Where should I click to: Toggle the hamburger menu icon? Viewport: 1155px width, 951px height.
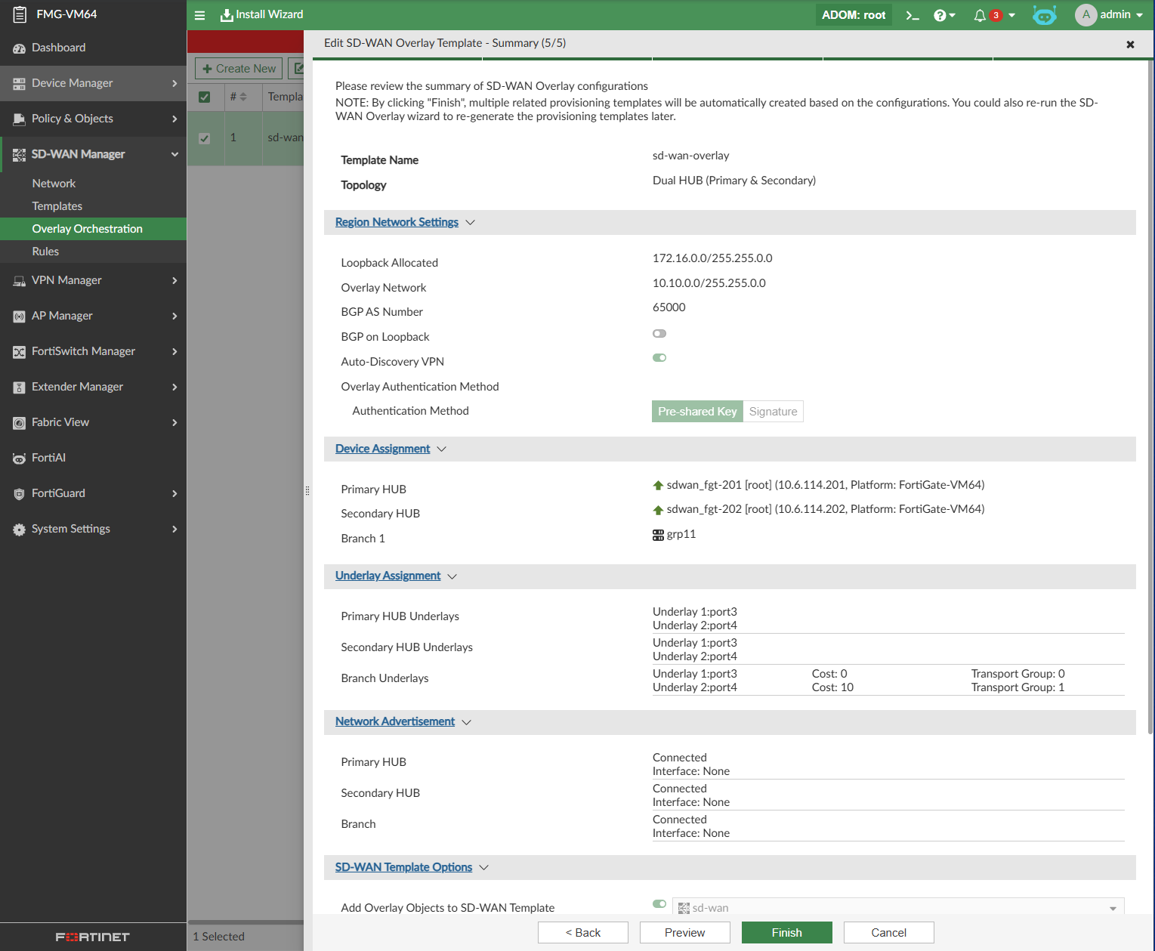[200, 15]
